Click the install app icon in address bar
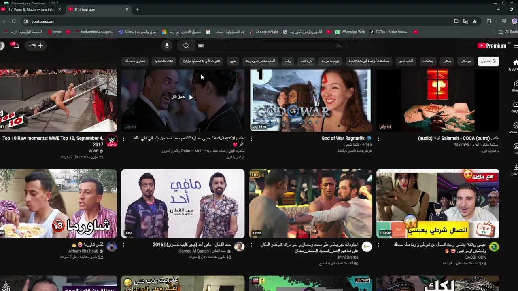The image size is (518, 291). (x=456, y=21)
